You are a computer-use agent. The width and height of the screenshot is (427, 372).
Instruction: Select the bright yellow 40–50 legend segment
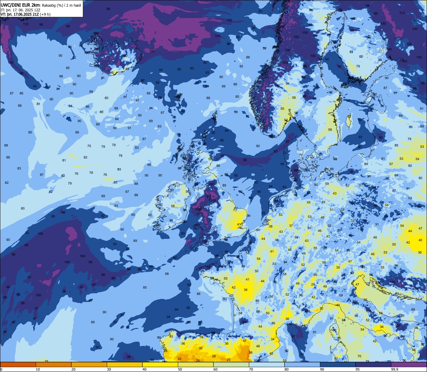[x=160, y=364]
